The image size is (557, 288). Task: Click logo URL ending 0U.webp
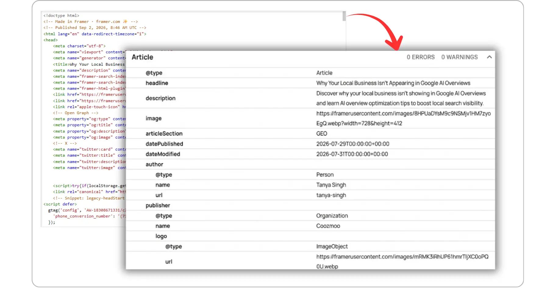click(x=402, y=261)
